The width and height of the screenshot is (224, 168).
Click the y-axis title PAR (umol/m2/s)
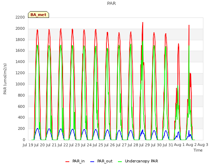coord(5,79)
